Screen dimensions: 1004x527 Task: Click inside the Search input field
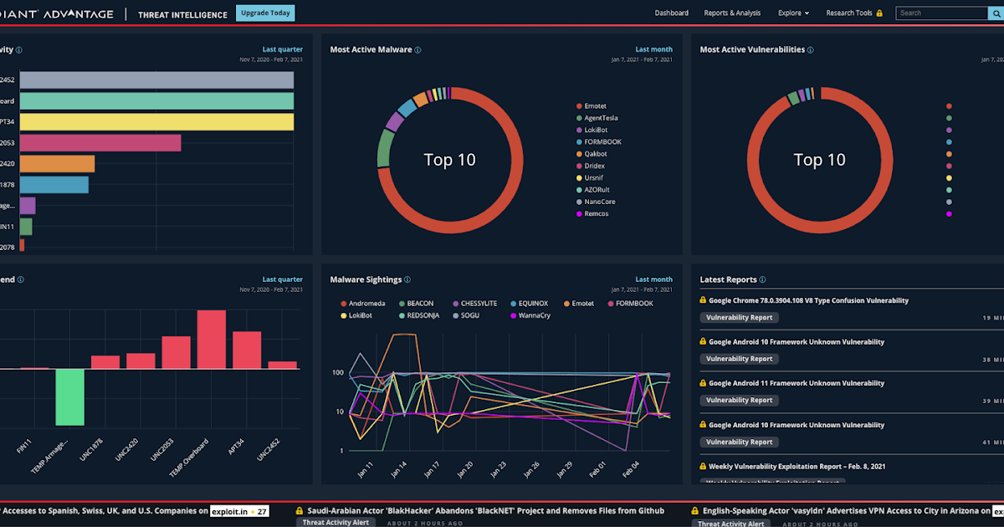click(x=941, y=13)
